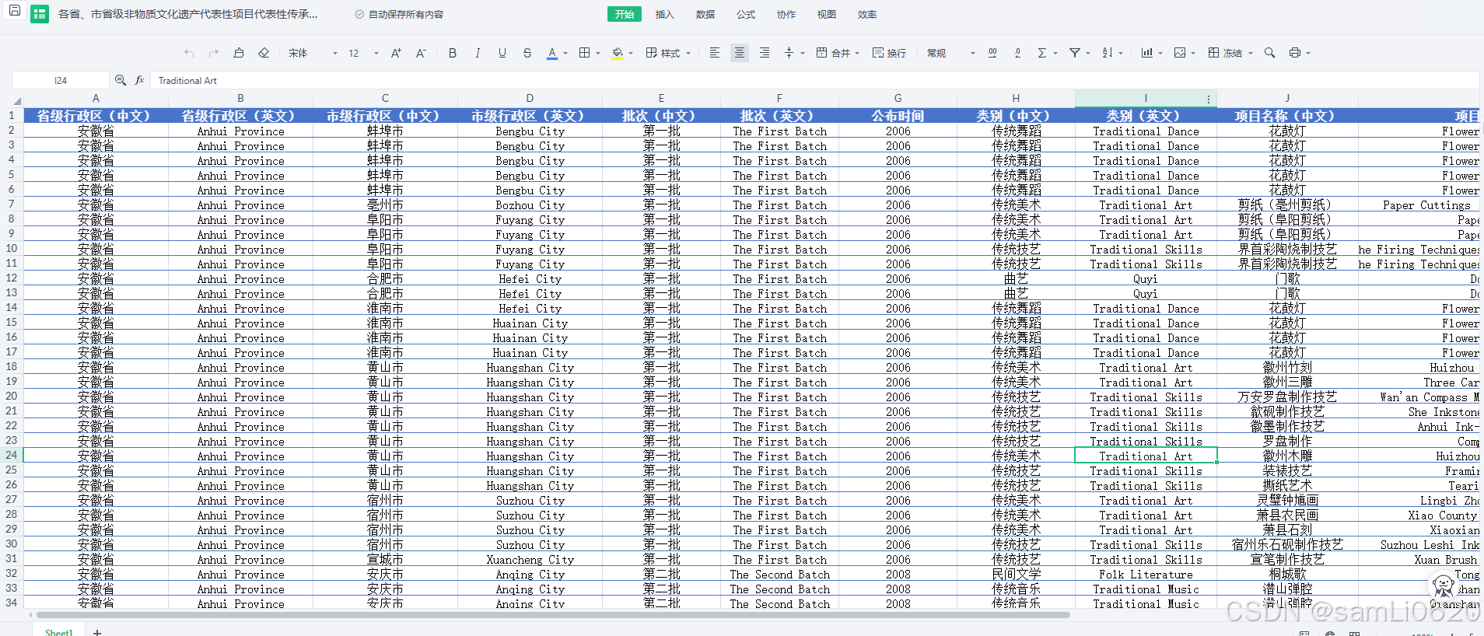1484x636 pixels.
Task: Toggle italic formatting
Action: point(478,53)
